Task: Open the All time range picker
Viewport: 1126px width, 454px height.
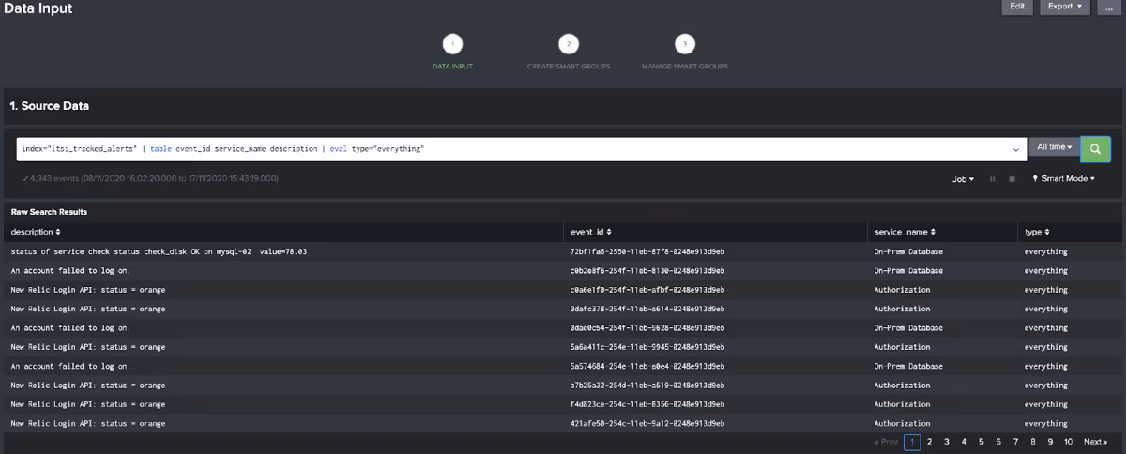Action: click(x=1055, y=147)
